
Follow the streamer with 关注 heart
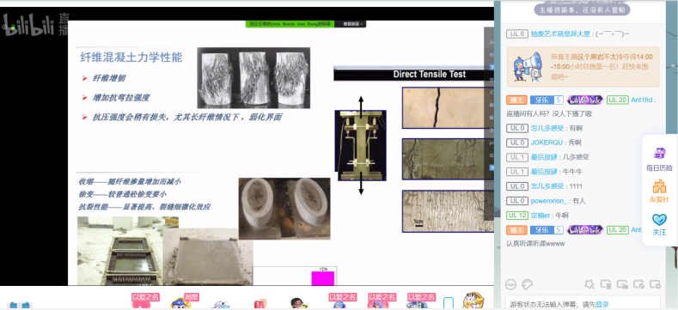[x=659, y=224]
